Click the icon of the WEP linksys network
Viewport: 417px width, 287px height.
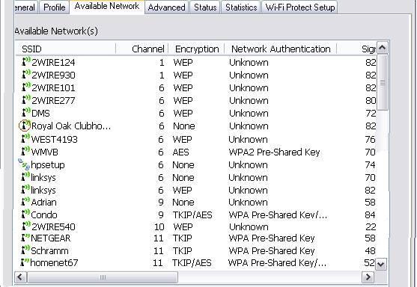[x=25, y=190]
